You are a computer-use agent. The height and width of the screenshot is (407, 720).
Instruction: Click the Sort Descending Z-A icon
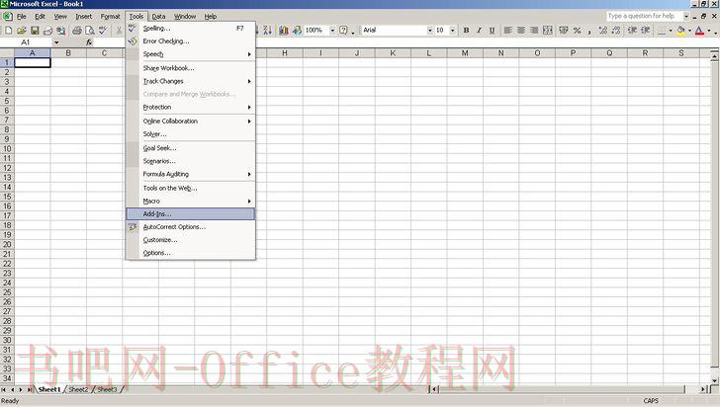click(268, 31)
